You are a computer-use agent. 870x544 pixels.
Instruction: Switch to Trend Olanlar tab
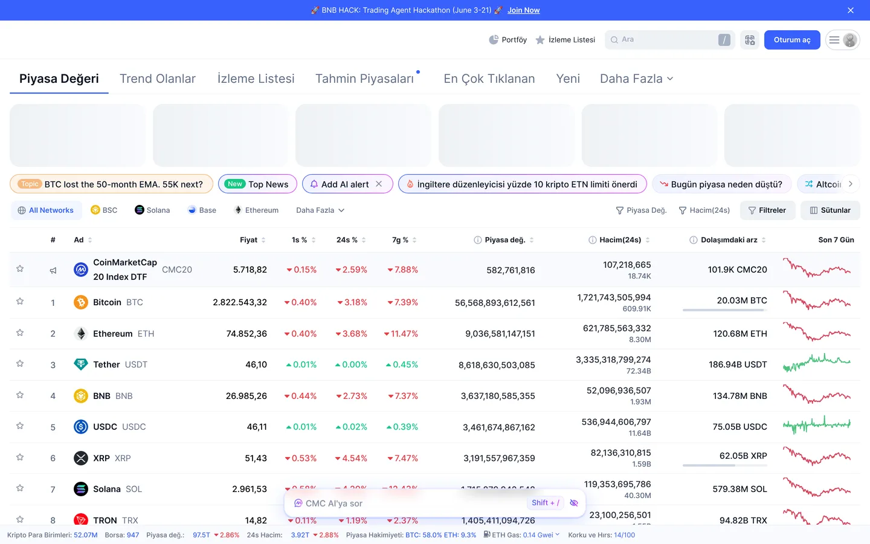[x=158, y=79]
